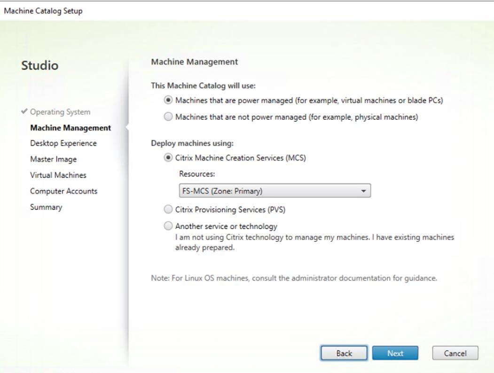Open the Resources dropdown FS-MCS
This screenshot has height=373, width=494.
click(x=274, y=191)
